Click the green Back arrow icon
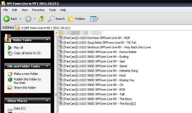Viewport: 192px width, 113px height. (7, 19)
